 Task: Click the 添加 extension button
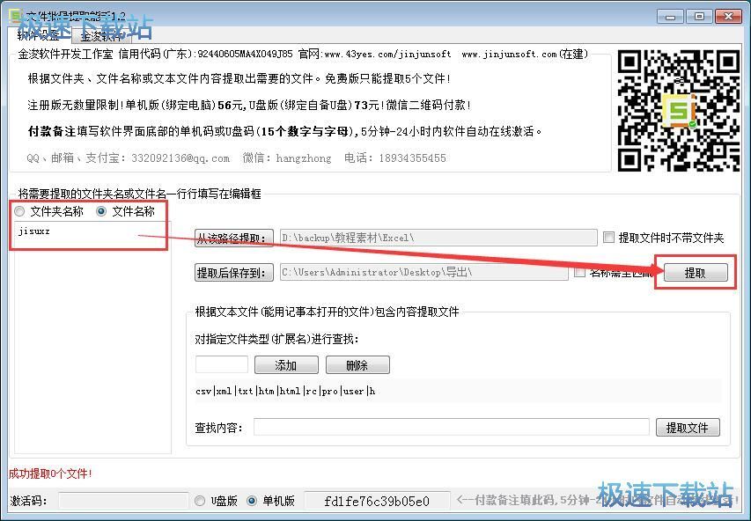pyautogui.click(x=286, y=365)
